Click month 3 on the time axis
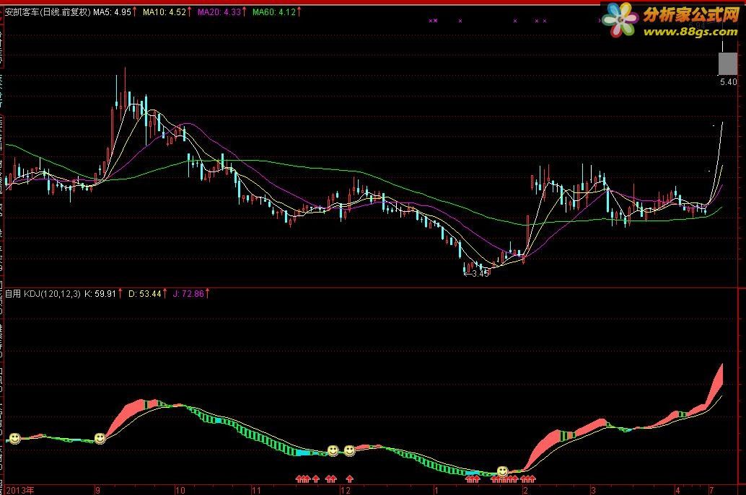The height and width of the screenshot is (495, 746). pos(593,490)
